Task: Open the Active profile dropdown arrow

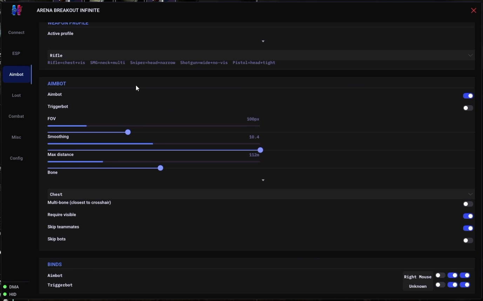Action: point(263,41)
